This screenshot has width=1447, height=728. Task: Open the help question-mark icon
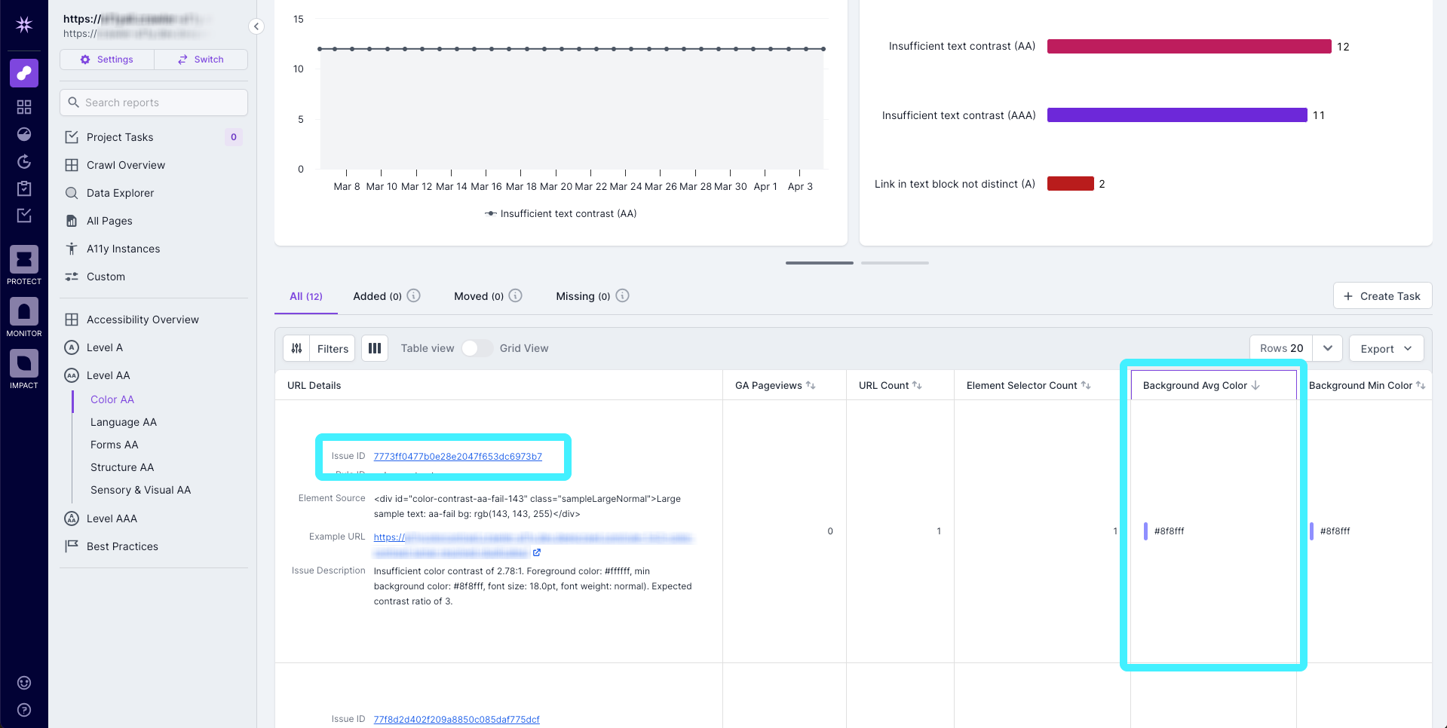[23, 709]
